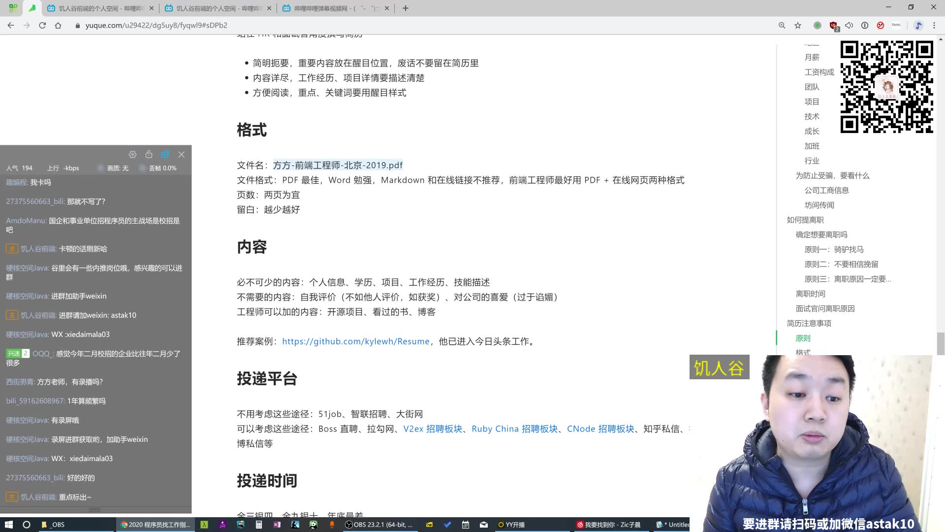945x532 pixels.
Task: Reload the yuque page
Action: click(42, 25)
